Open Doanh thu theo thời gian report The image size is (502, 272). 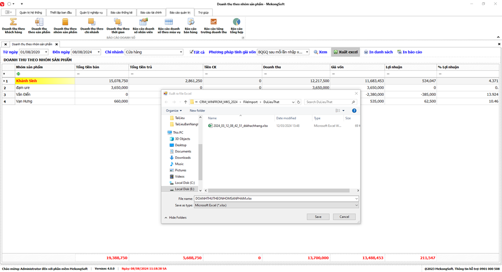(118, 26)
